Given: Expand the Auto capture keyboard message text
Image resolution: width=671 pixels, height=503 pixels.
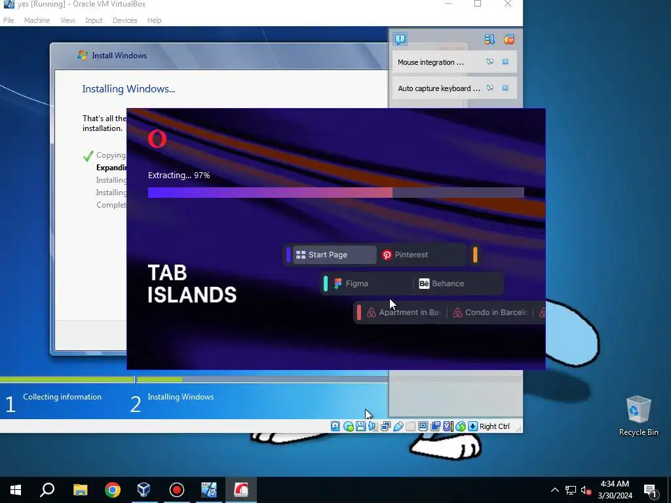Looking at the screenshot, I should pyautogui.click(x=439, y=88).
